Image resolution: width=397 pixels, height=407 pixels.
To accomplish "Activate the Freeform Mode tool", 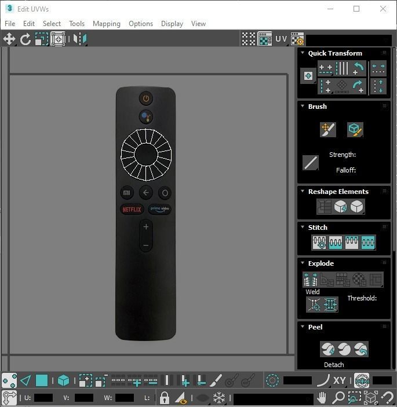I will click(x=58, y=39).
